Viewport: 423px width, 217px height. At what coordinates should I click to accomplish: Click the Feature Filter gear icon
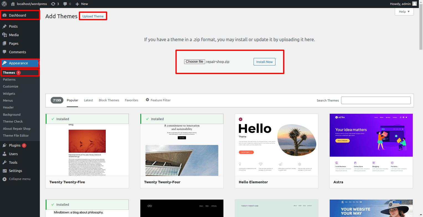[147, 100]
